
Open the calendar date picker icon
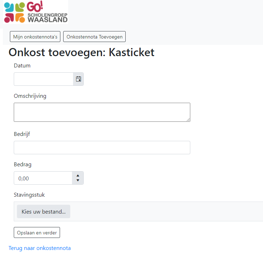click(78, 79)
